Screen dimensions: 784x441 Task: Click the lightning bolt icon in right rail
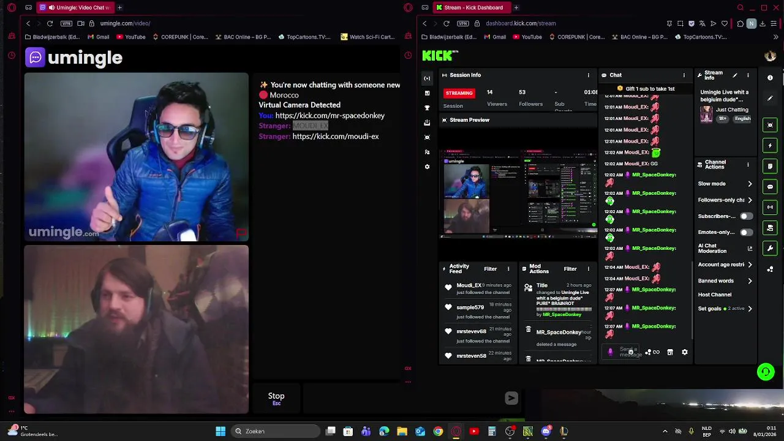(x=771, y=146)
